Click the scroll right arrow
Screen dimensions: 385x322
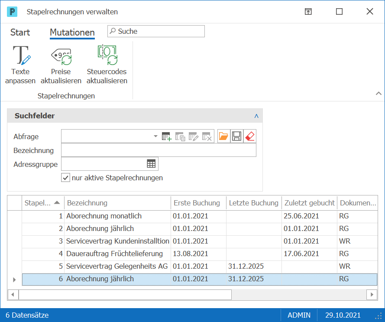(372, 294)
